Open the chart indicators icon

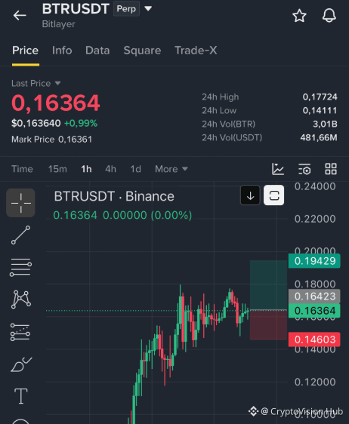(278, 169)
